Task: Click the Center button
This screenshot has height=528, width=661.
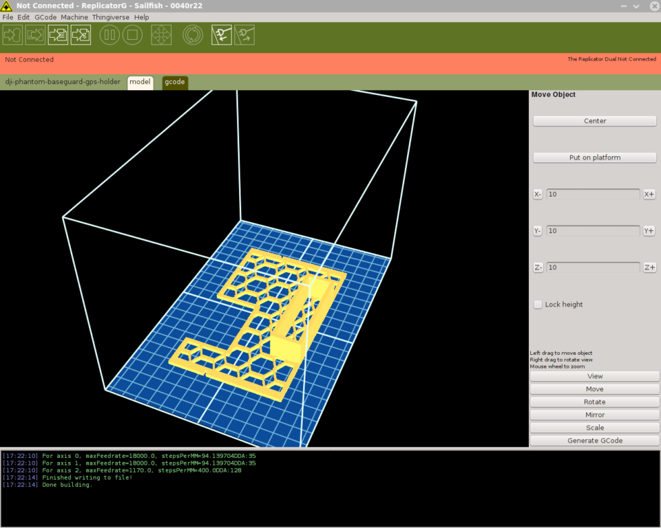Action: coord(594,121)
